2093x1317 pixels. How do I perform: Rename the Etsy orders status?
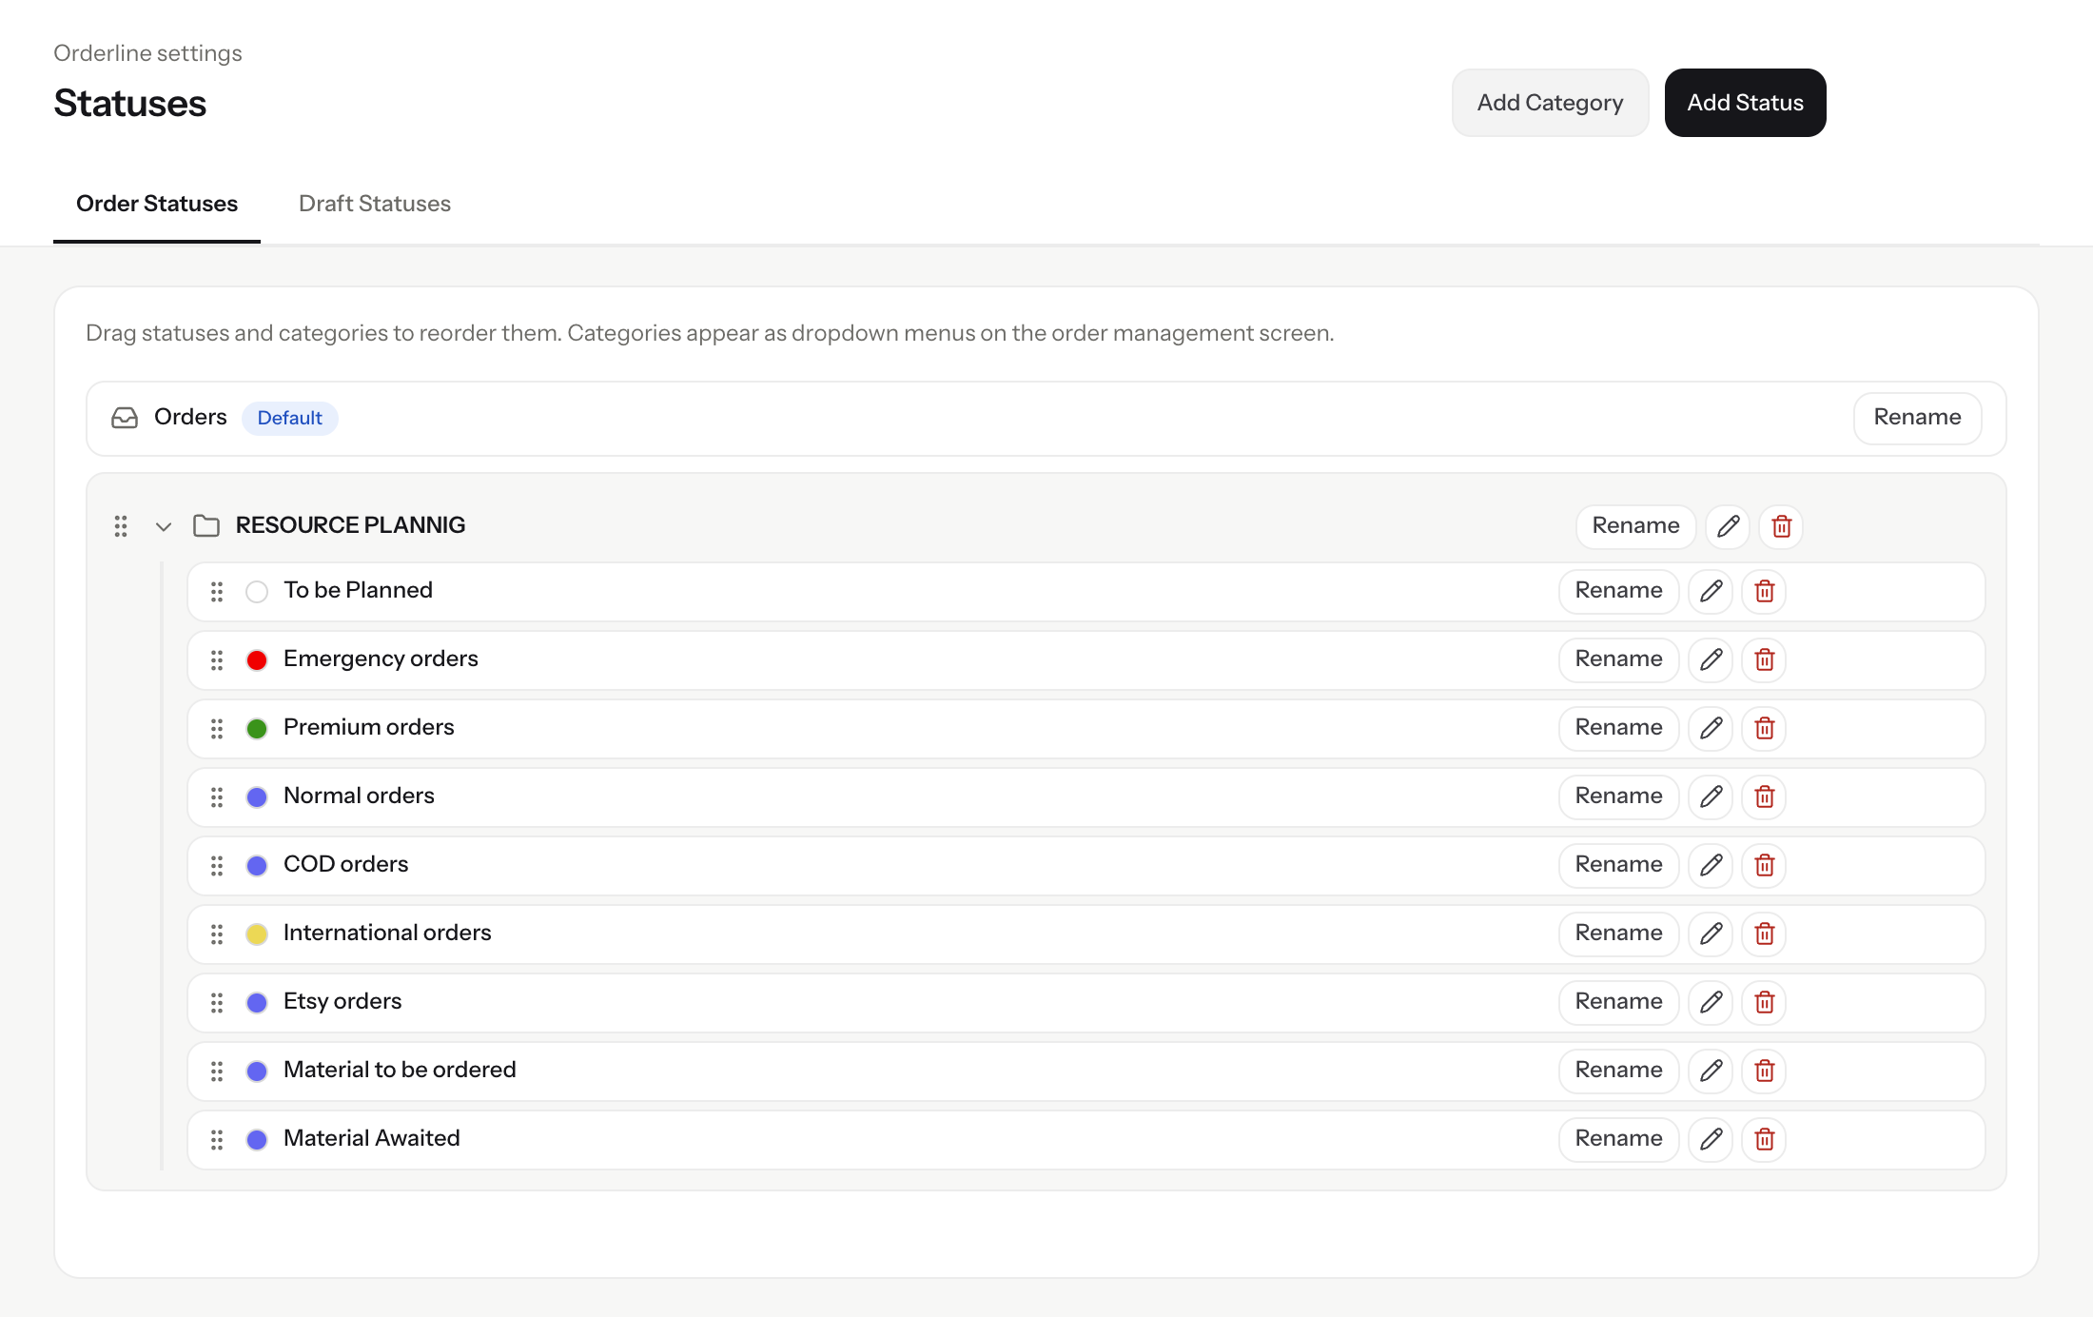tap(1618, 1002)
